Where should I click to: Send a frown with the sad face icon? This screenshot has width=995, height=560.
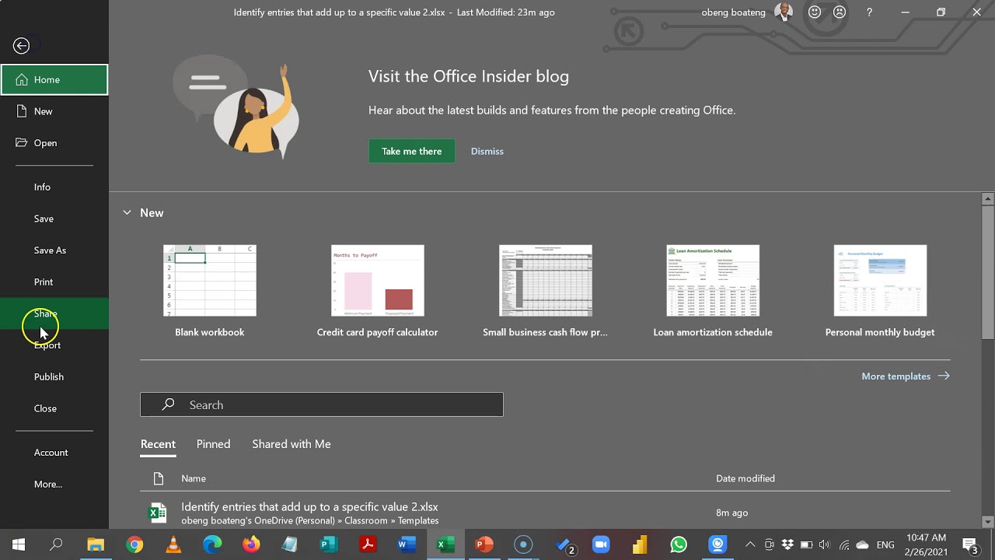pos(840,12)
